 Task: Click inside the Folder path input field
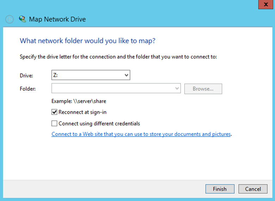(x=113, y=89)
